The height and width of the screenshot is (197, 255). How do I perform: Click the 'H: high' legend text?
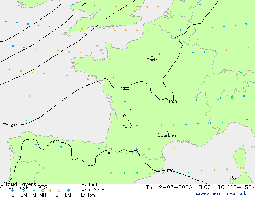[90, 185]
